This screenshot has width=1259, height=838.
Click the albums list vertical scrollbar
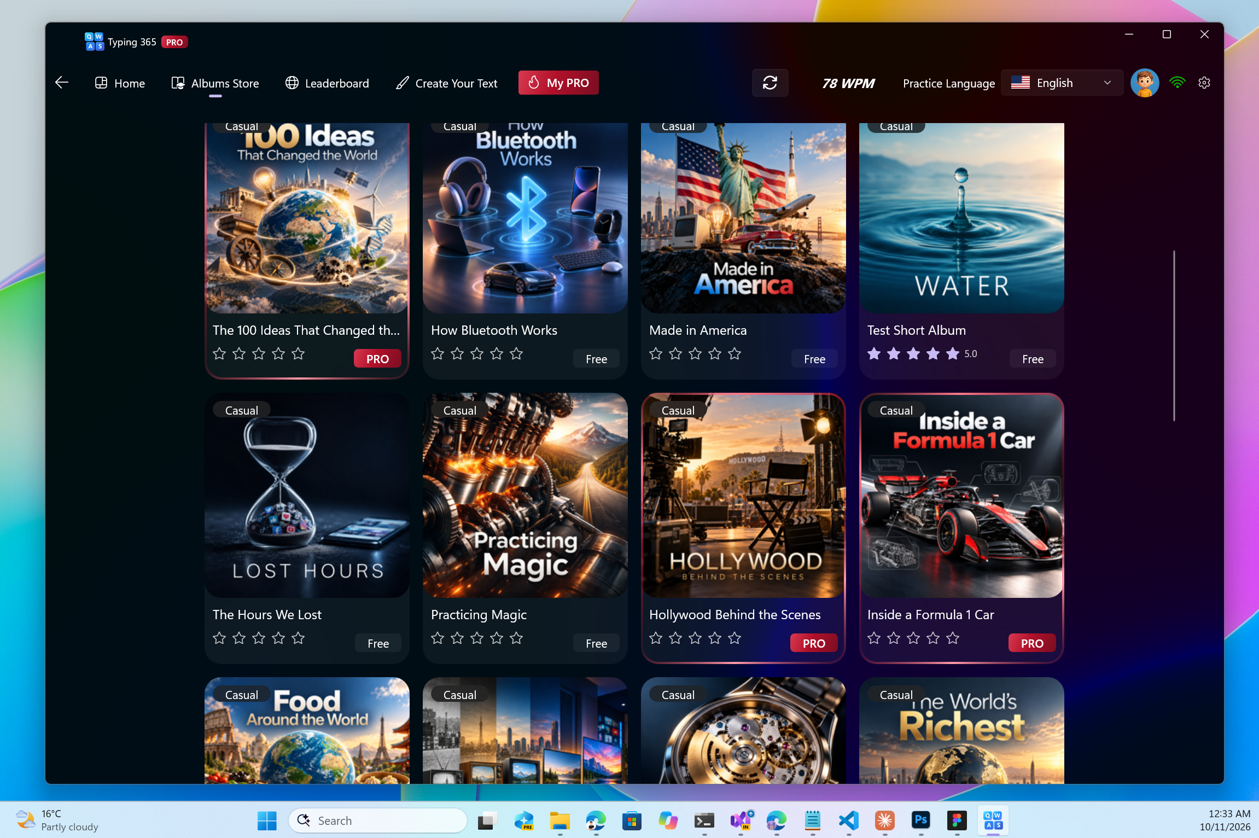click(x=1174, y=336)
